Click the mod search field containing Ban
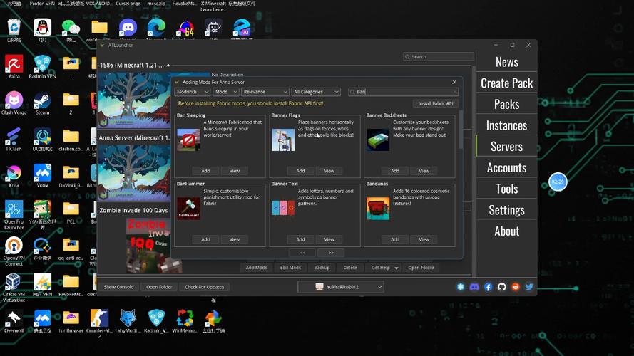The width and height of the screenshot is (634, 356). pyautogui.click(x=403, y=92)
